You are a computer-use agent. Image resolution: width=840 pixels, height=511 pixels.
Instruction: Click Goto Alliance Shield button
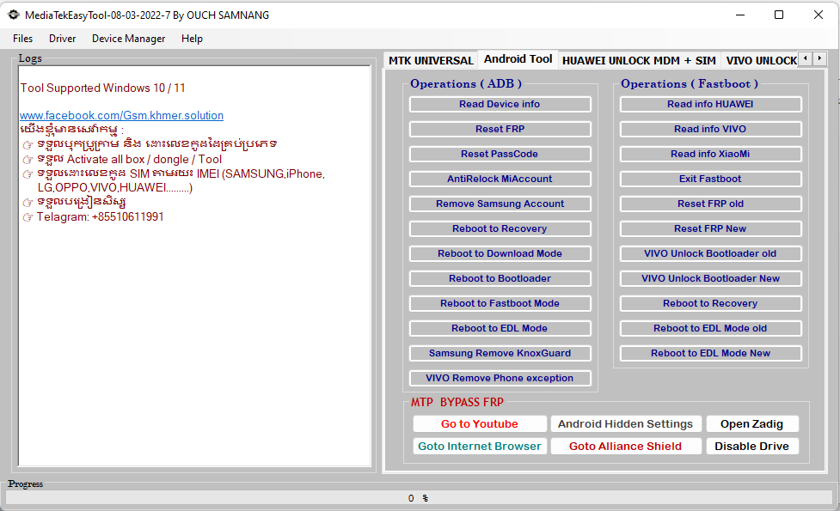(626, 446)
